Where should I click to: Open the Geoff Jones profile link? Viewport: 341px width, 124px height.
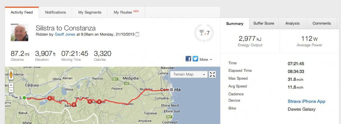pyautogui.click(x=65, y=34)
